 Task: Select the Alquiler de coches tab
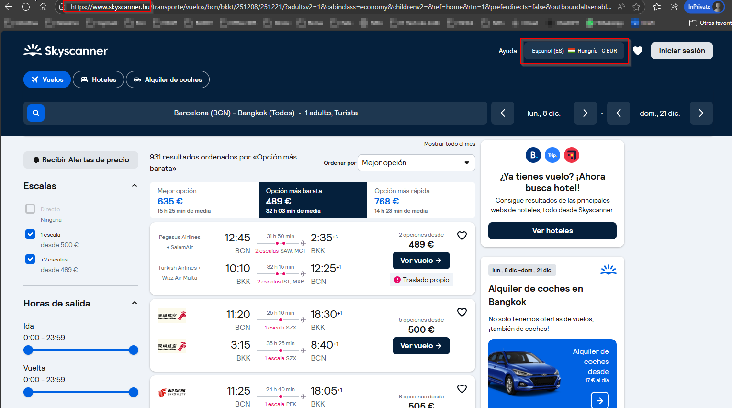click(x=168, y=79)
